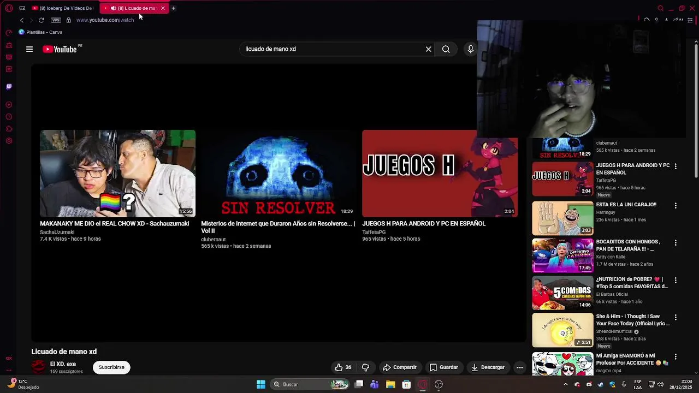Reload the YouTube page
The image size is (699, 393).
click(41, 20)
